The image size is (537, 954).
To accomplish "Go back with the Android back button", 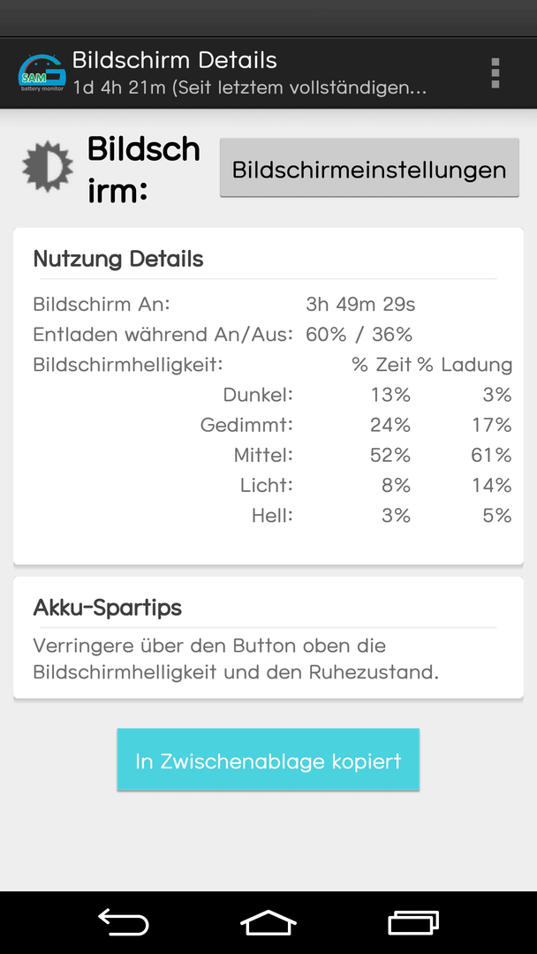I will point(124,922).
